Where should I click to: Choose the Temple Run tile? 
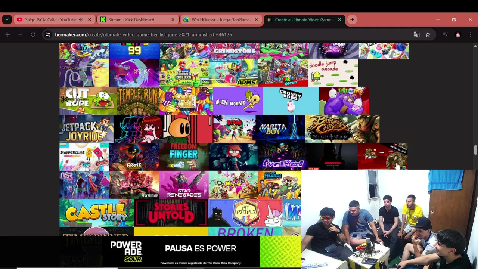point(138,101)
